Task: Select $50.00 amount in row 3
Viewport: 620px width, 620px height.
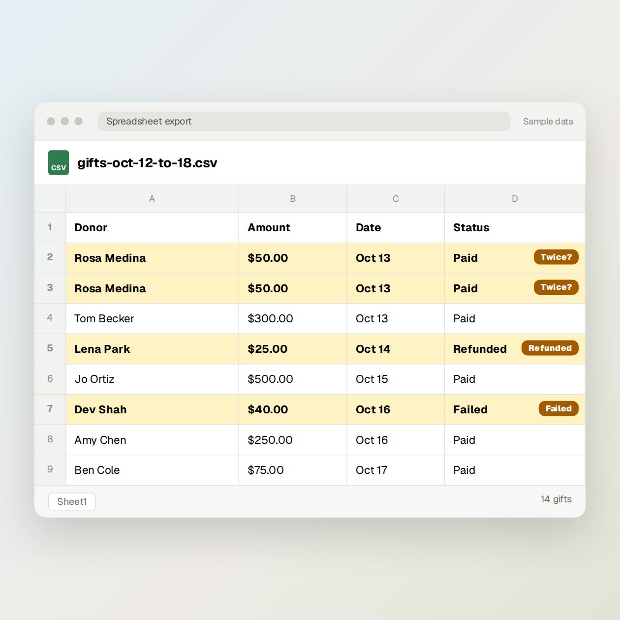Action: [293, 288]
